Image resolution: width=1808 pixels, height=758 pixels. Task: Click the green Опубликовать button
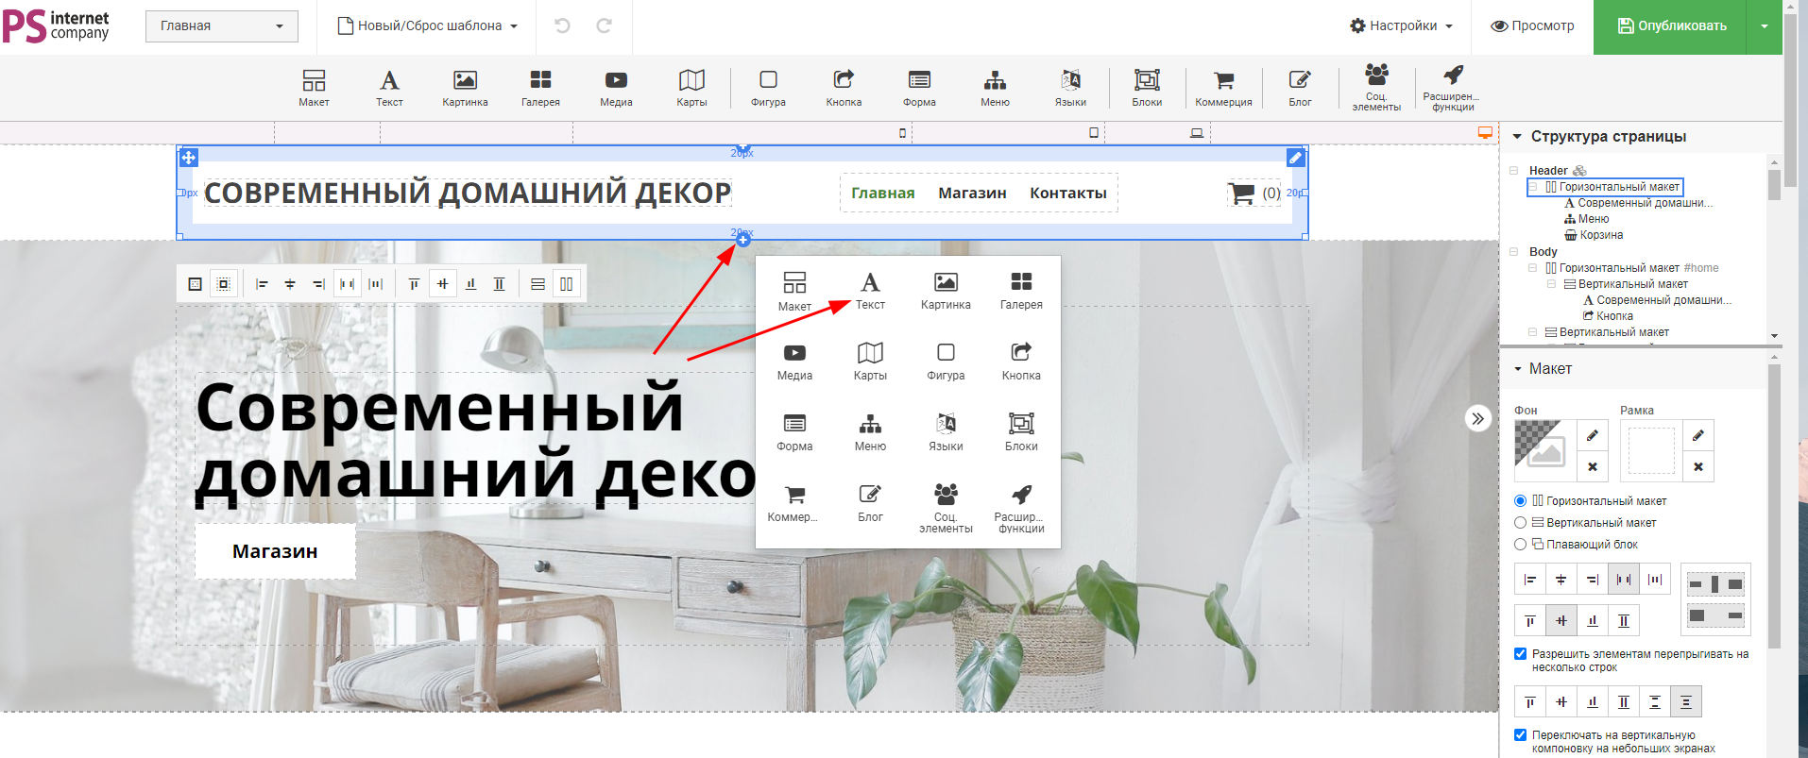[1670, 26]
